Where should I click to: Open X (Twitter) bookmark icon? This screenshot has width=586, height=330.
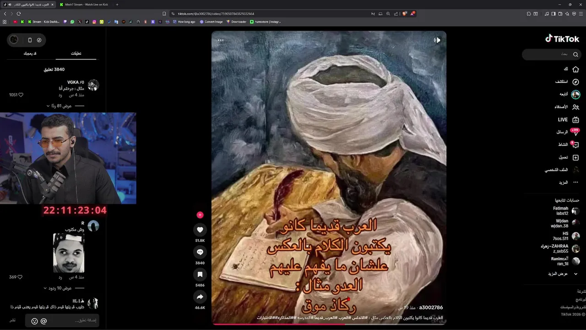click(79, 22)
